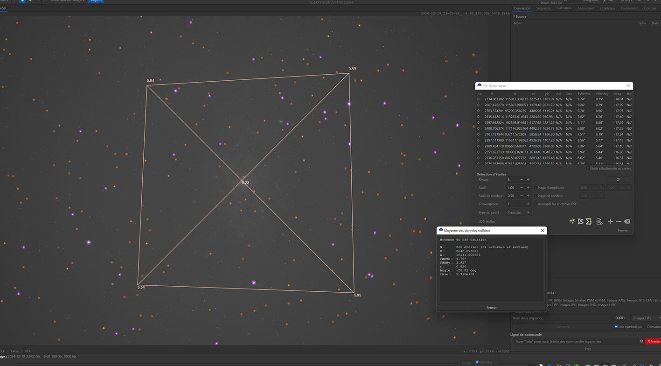Enable the Plage d'amplitude checkbox
This screenshot has width=661, height=366.
click(x=535, y=188)
